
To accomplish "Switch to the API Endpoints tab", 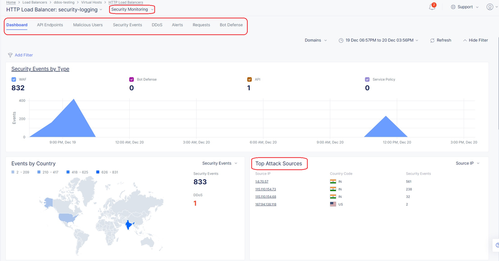I will pyautogui.click(x=50, y=25).
